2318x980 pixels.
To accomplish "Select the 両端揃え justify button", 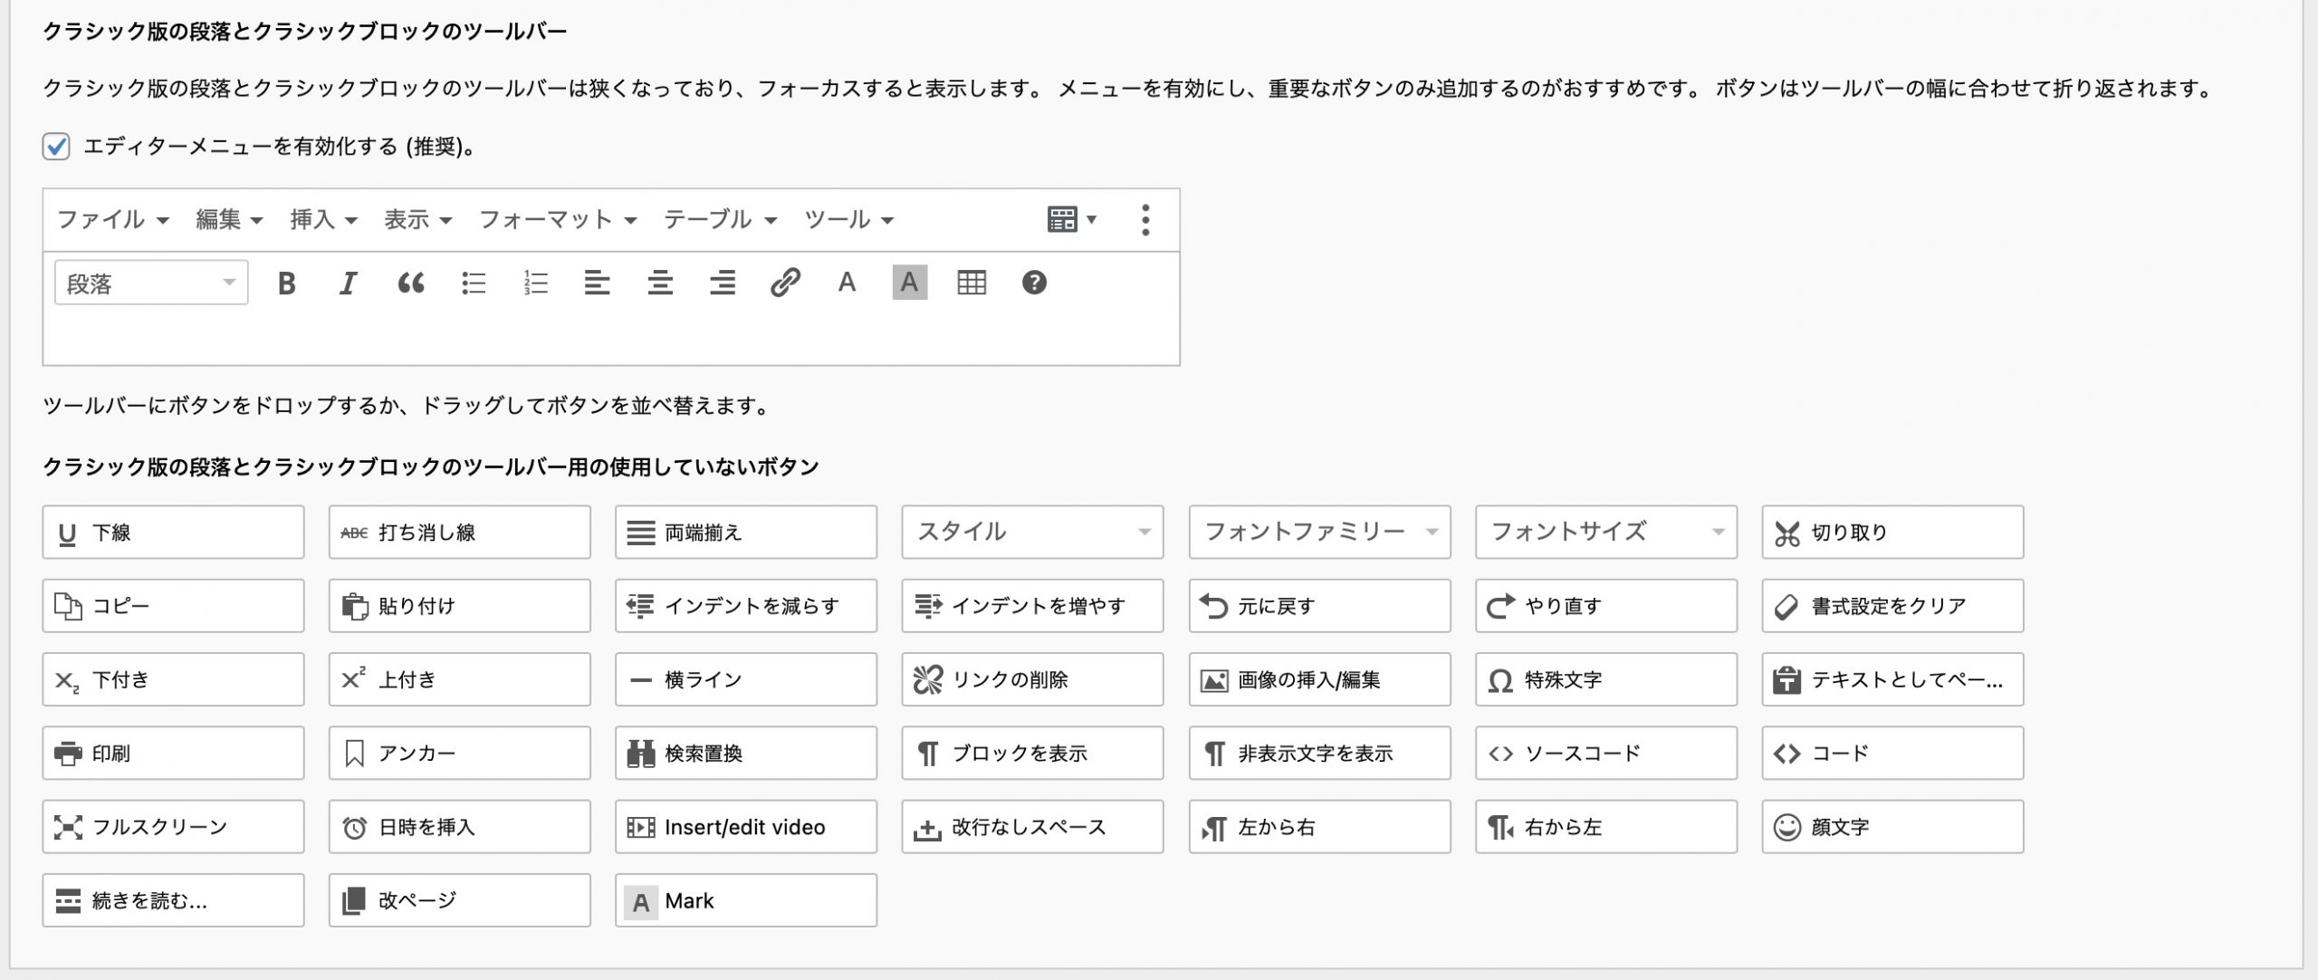I will coord(746,532).
